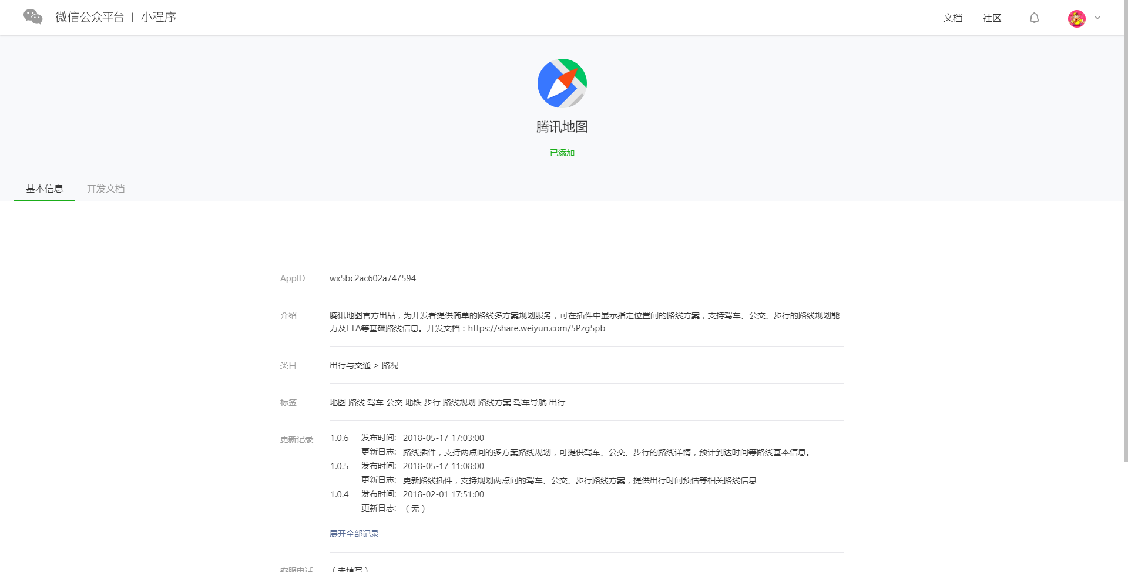Click the tags line starting with 地图 路线
The height and width of the screenshot is (572, 1128).
point(447,402)
